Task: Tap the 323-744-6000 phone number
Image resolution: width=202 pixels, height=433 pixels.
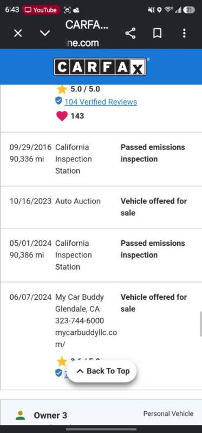Action: click(x=80, y=320)
